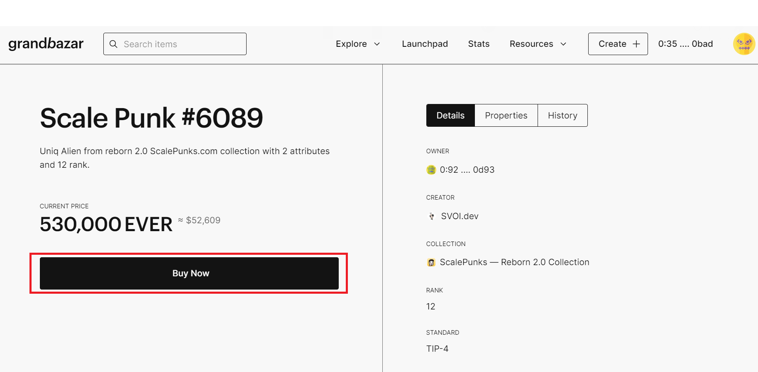Click the SVOI.dev creator icon

tap(431, 216)
